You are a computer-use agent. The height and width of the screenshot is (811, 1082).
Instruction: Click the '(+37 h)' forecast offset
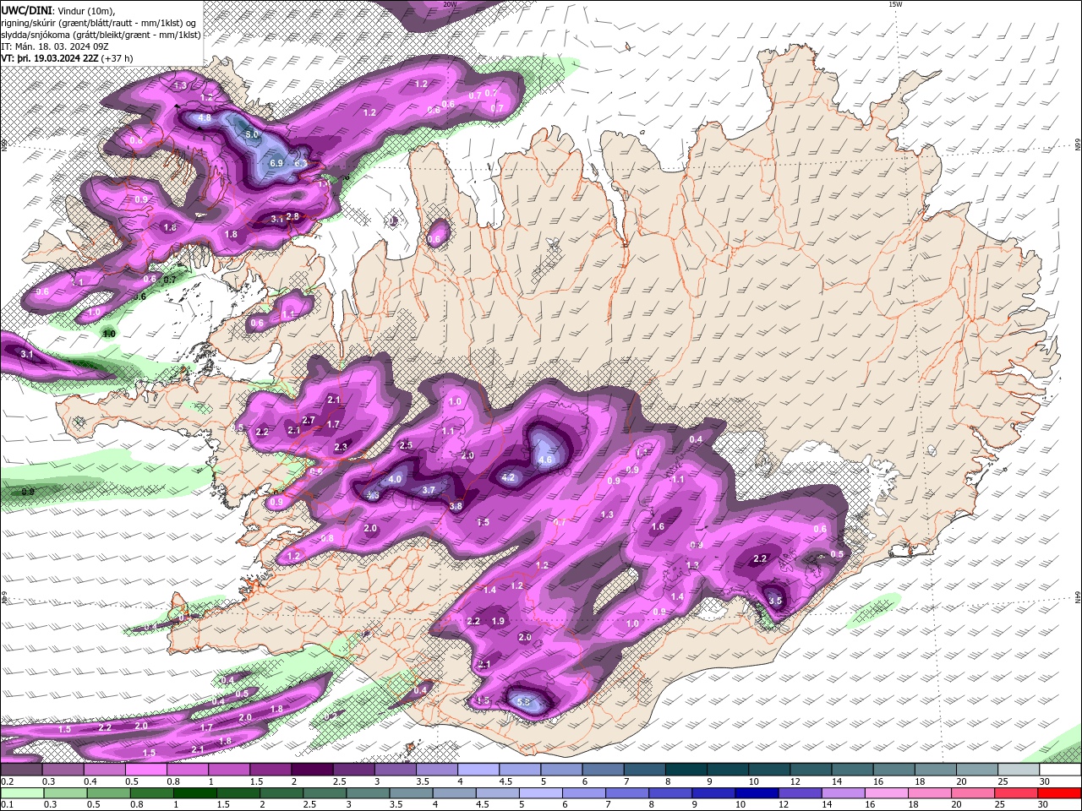117,58
